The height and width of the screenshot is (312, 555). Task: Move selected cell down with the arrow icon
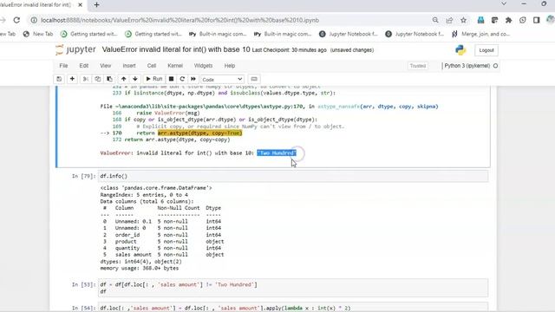coord(135,79)
